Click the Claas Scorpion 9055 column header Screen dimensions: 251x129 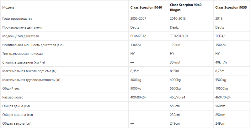[231, 7]
